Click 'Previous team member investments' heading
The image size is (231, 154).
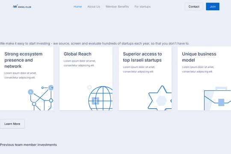28,145
